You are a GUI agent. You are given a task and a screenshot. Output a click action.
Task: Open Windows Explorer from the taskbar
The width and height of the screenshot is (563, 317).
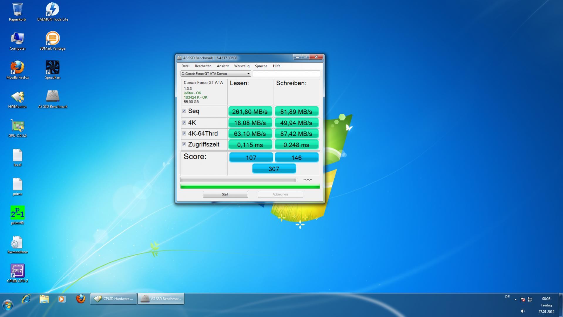click(x=44, y=299)
